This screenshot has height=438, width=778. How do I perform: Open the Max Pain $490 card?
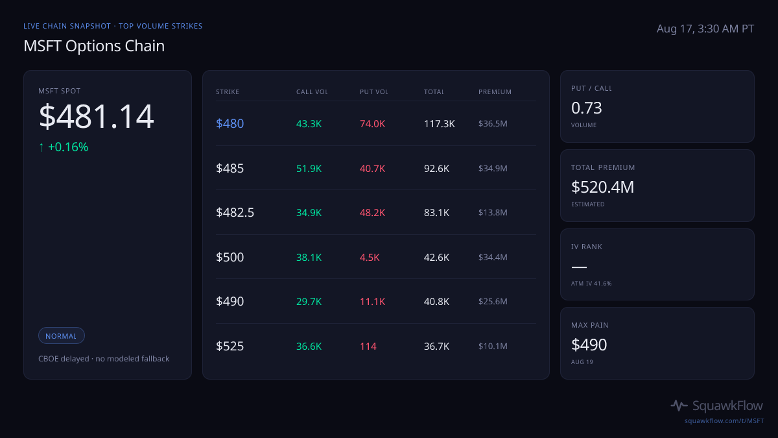[x=657, y=343]
